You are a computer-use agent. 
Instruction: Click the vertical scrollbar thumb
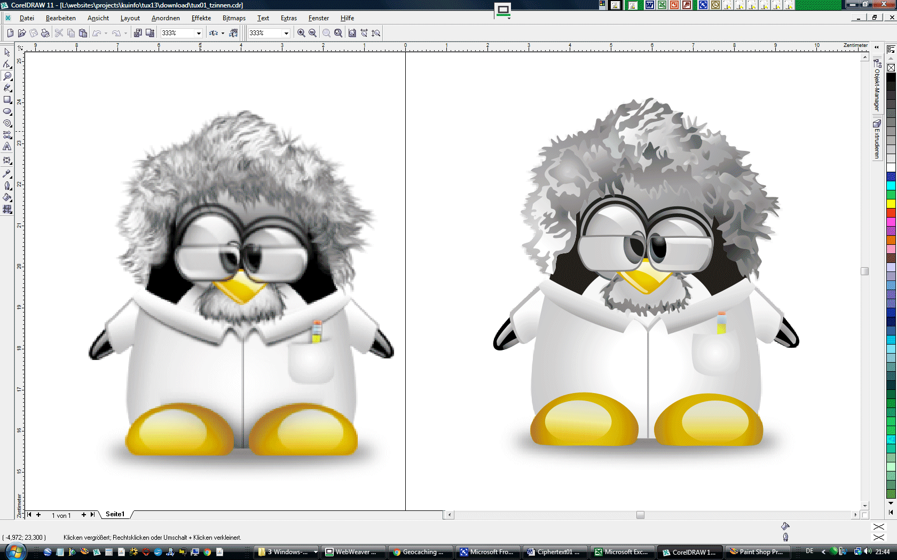tap(865, 271)
